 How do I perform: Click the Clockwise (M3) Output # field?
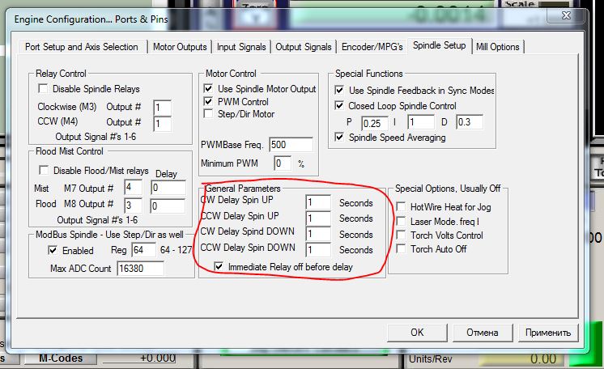tap(162, 108)
